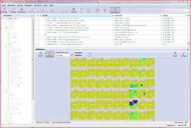Toggle the subfolders button in MailExplorer
Screen dimensions: 191x128
pyautogui.click(x=50, y=54)
